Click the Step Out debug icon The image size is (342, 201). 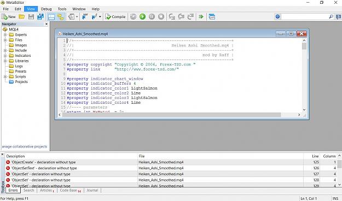190,17
